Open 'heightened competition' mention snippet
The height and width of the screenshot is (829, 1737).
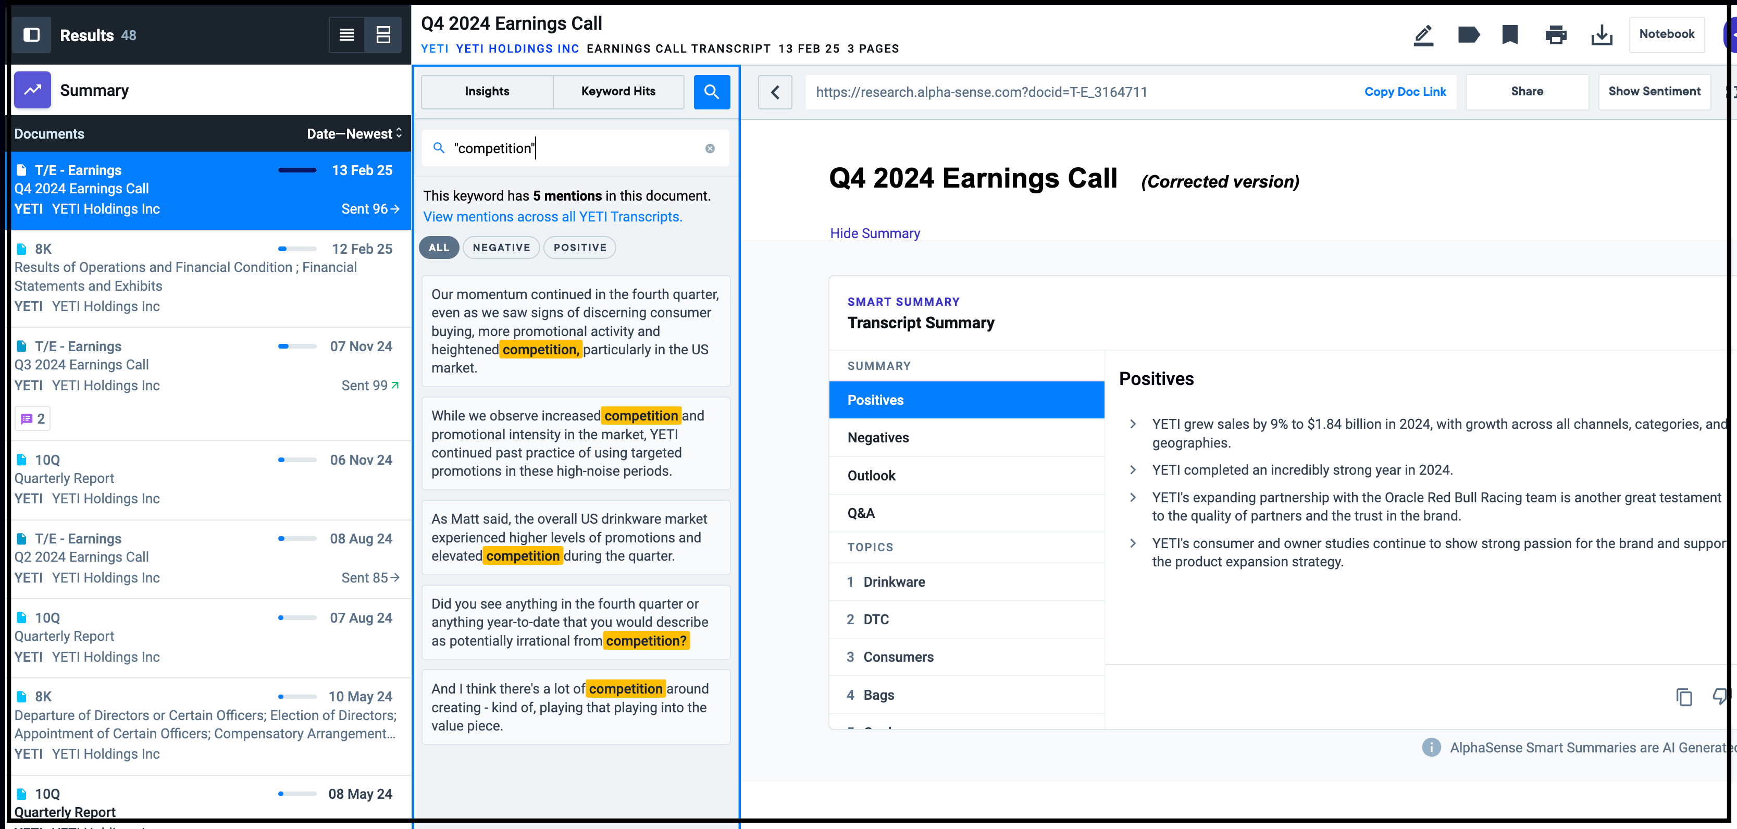click(576, 330)
